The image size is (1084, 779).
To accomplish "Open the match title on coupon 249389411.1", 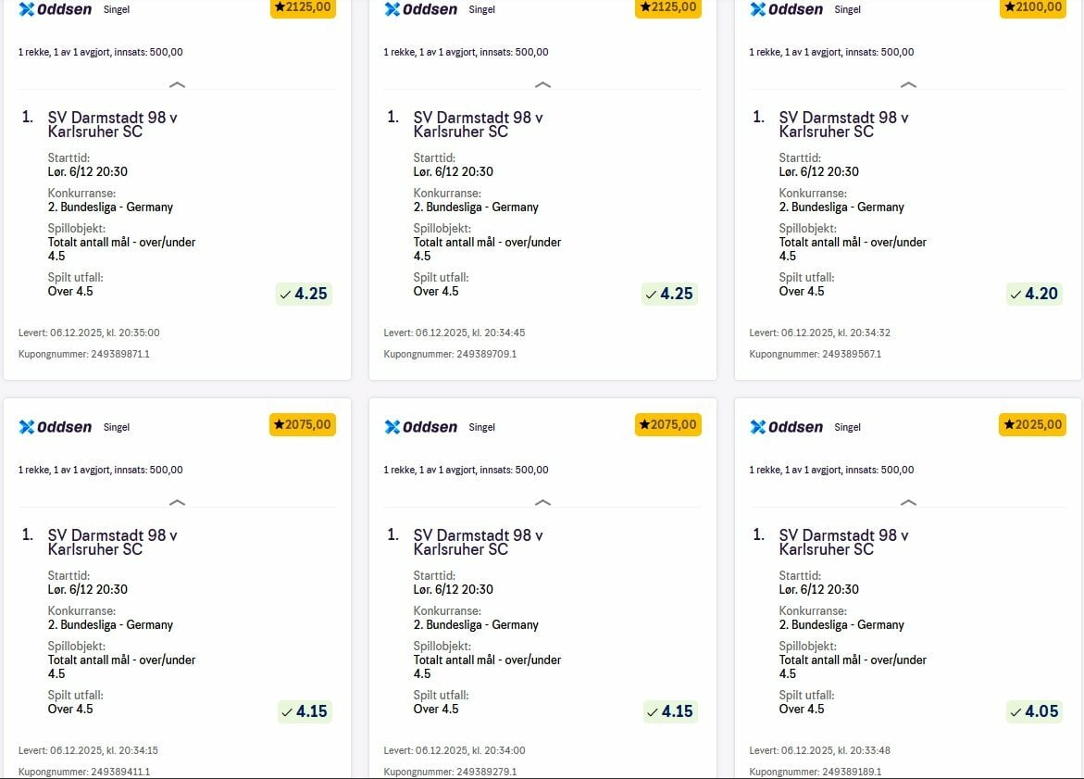I will 112,542.
